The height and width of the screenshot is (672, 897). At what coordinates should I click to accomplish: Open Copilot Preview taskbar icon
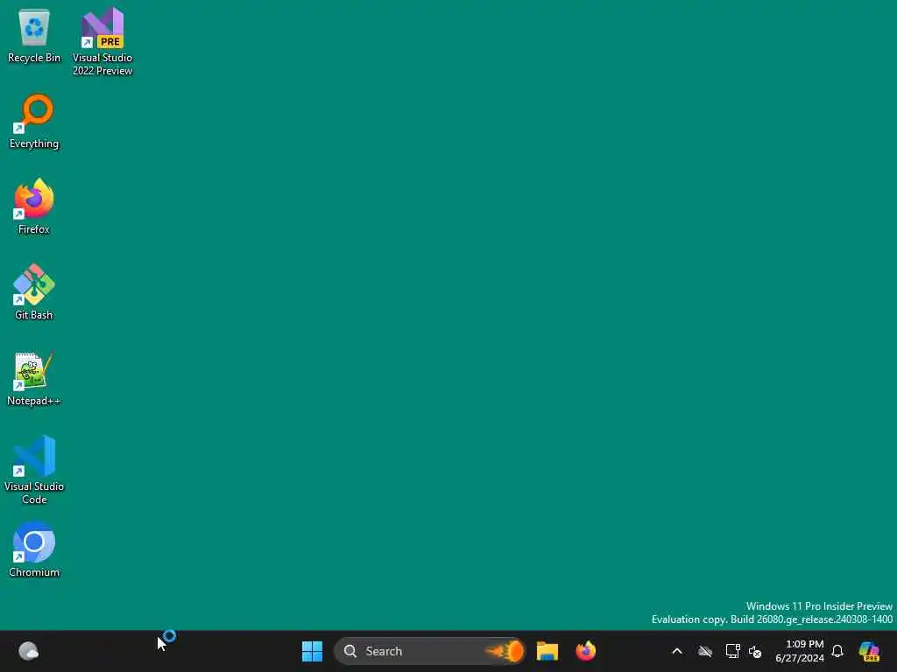point(869,651)
